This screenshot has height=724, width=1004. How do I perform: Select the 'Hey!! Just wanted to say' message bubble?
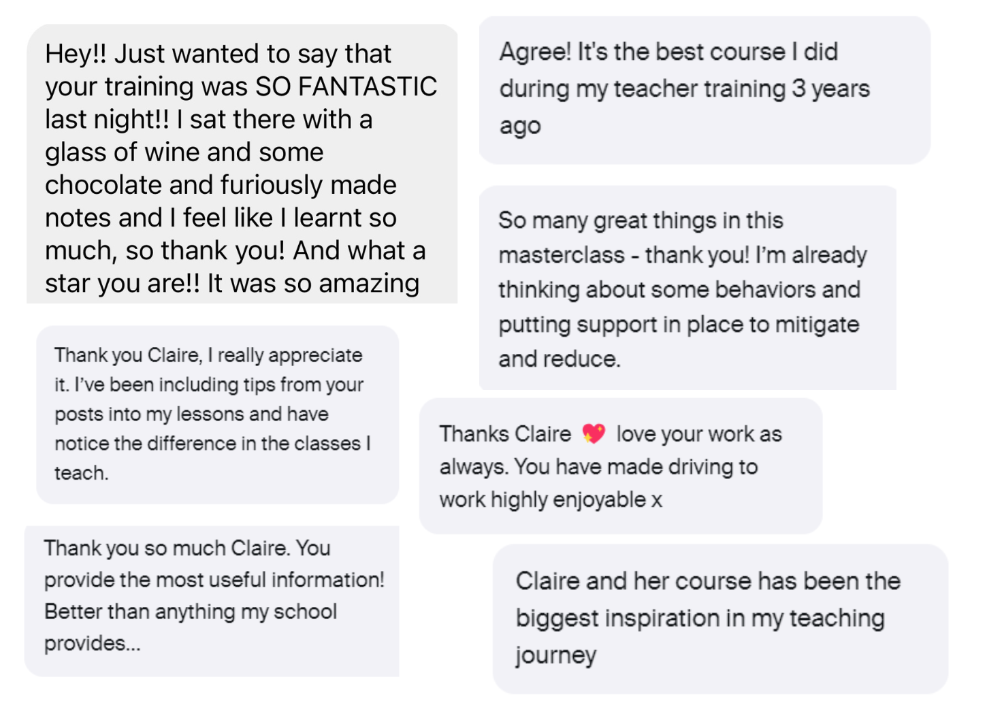coord(242,164)
